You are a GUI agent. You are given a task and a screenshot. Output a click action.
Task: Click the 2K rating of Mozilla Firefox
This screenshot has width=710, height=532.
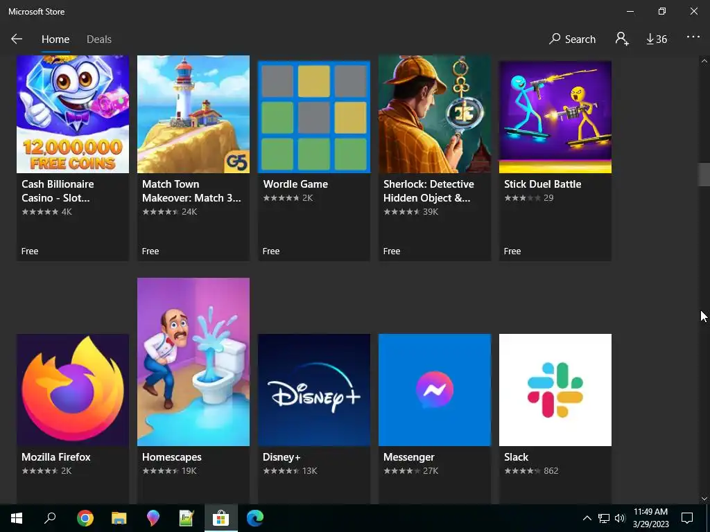46,471
